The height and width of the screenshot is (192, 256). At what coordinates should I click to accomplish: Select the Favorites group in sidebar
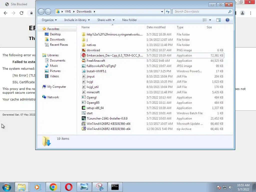click(53, 29)
